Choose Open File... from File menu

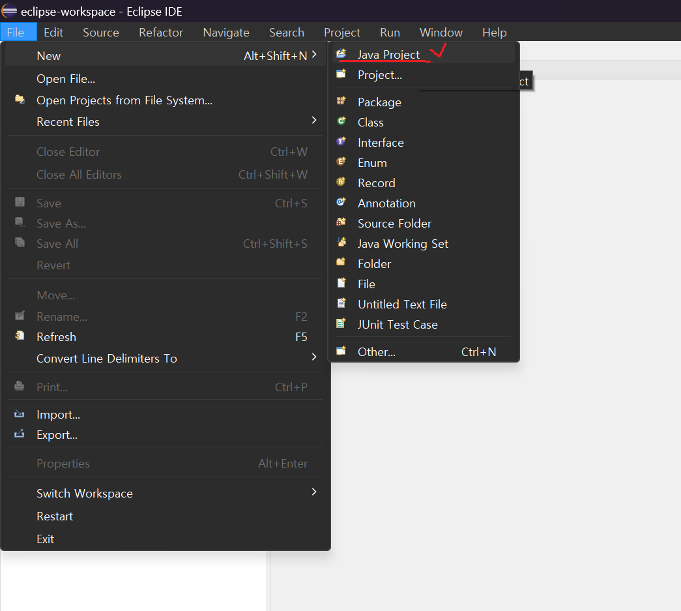(66, 79)
